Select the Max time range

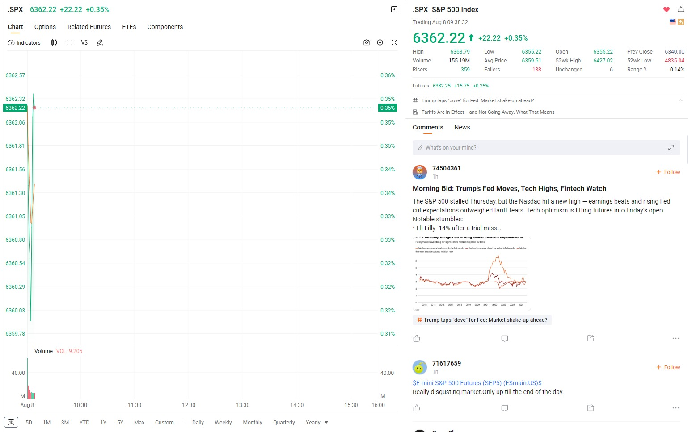click(x=139, y=423)
